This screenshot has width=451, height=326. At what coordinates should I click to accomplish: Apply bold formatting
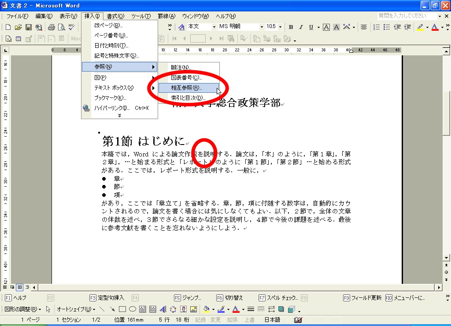tap(291, 27)
